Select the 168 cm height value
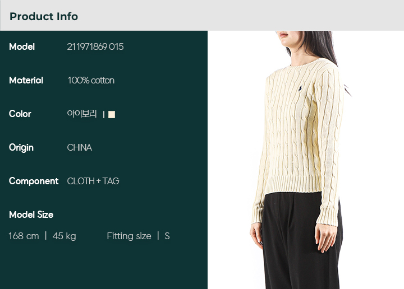Viewport: 404px width, 289px height. pos(24,236)
